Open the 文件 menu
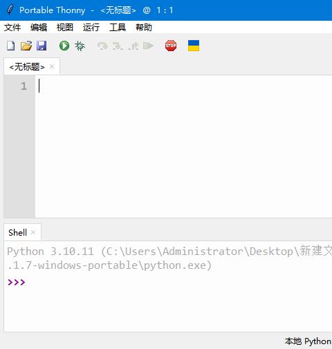Screen dimensions: 332x349 pyautogui.click(x=12, y=28)
